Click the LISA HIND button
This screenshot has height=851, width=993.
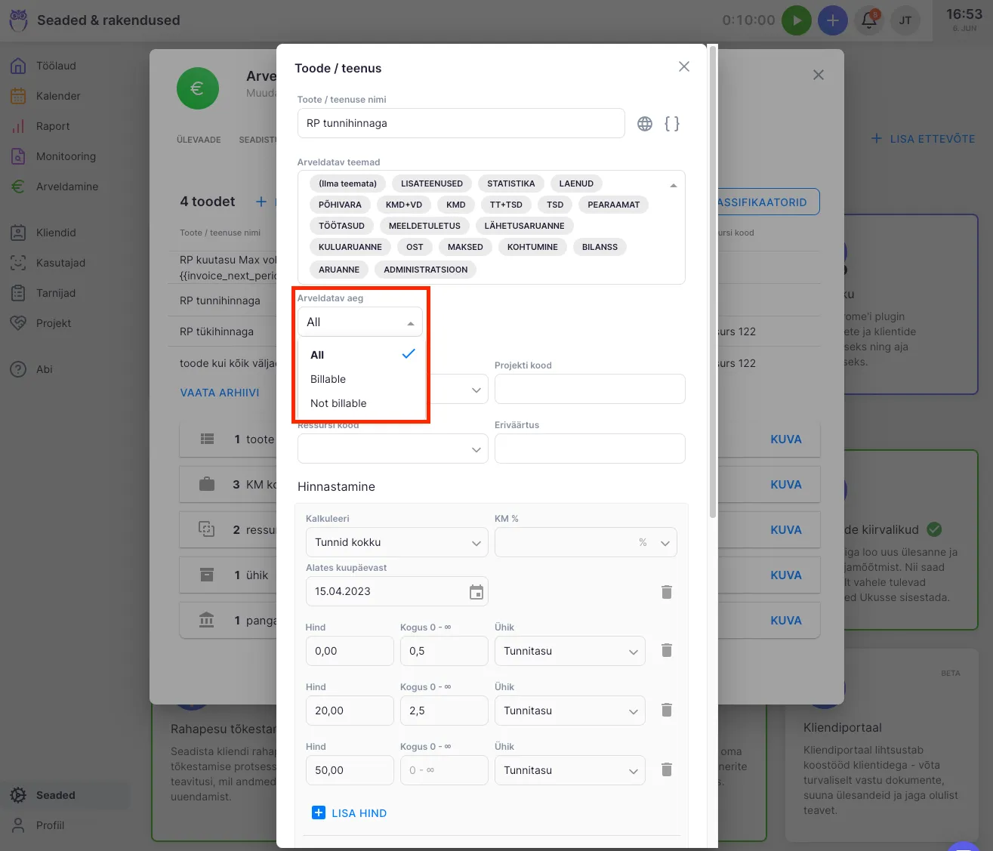(x=350, y=813)
